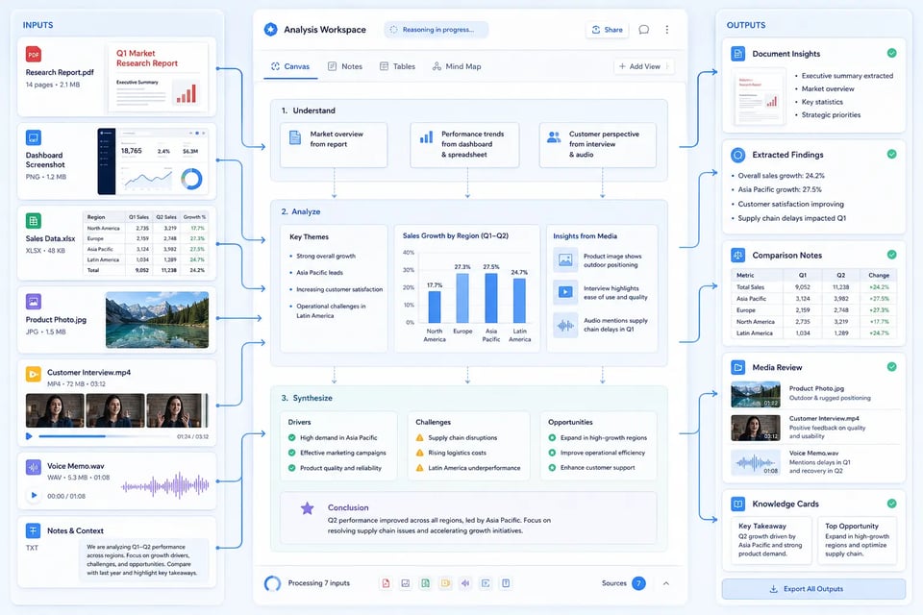Click the purple image icon of Product Photo.jpg

[x=34, y=302]
